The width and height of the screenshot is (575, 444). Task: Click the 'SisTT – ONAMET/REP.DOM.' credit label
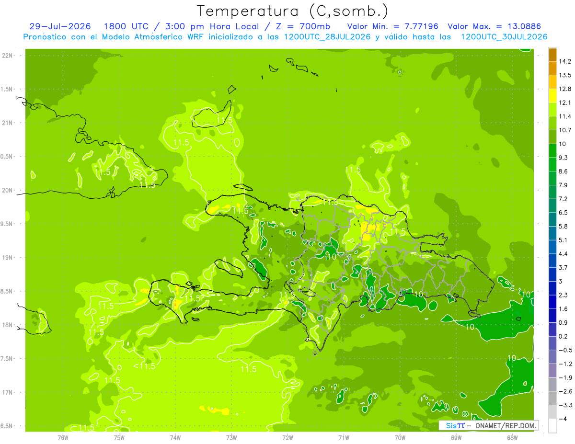pos(488,425)
